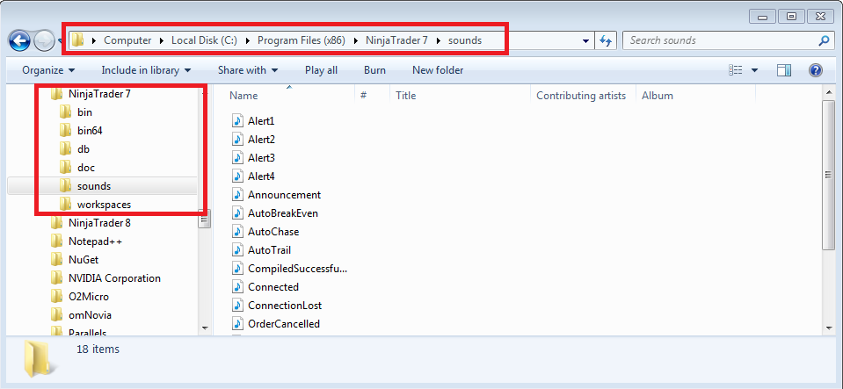Click the New folder button
Screen dimensions: 843x389
point(438,70)
